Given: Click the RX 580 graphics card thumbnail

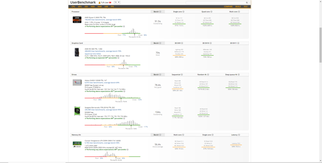Looking at the screenshot, I should (77, 52).
